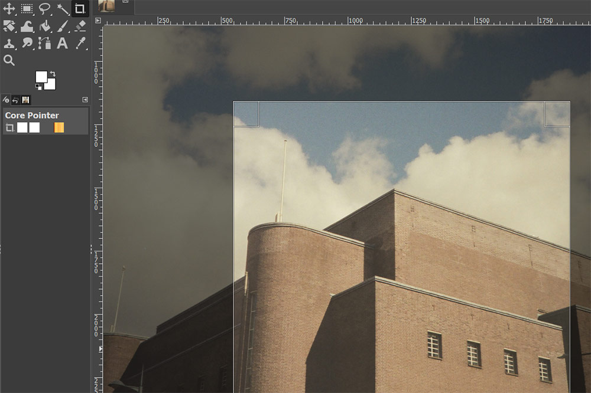Select the Eraser tool

point(80,26)
